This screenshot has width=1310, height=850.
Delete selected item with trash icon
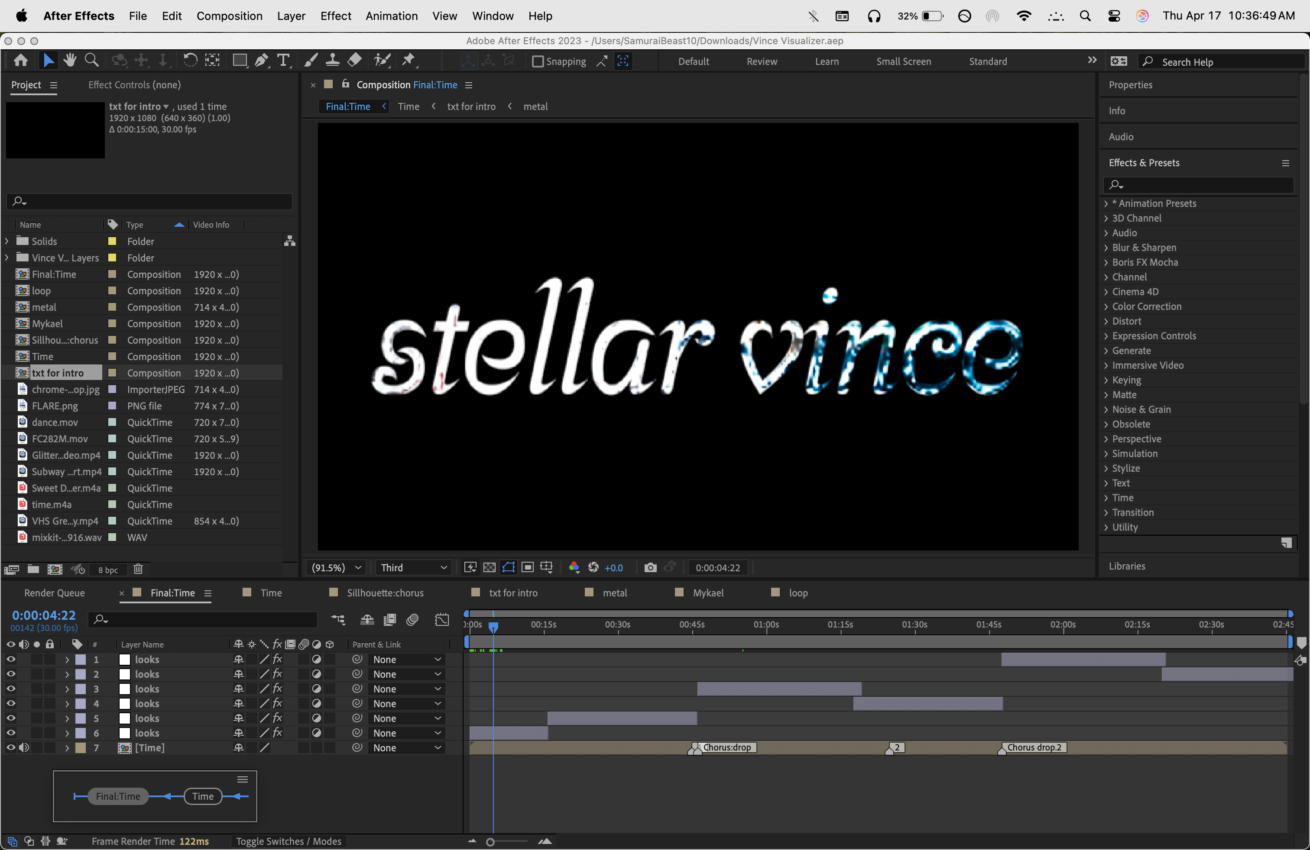tap(138, 569)
